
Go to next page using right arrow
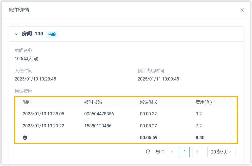(x=197, y=152)
